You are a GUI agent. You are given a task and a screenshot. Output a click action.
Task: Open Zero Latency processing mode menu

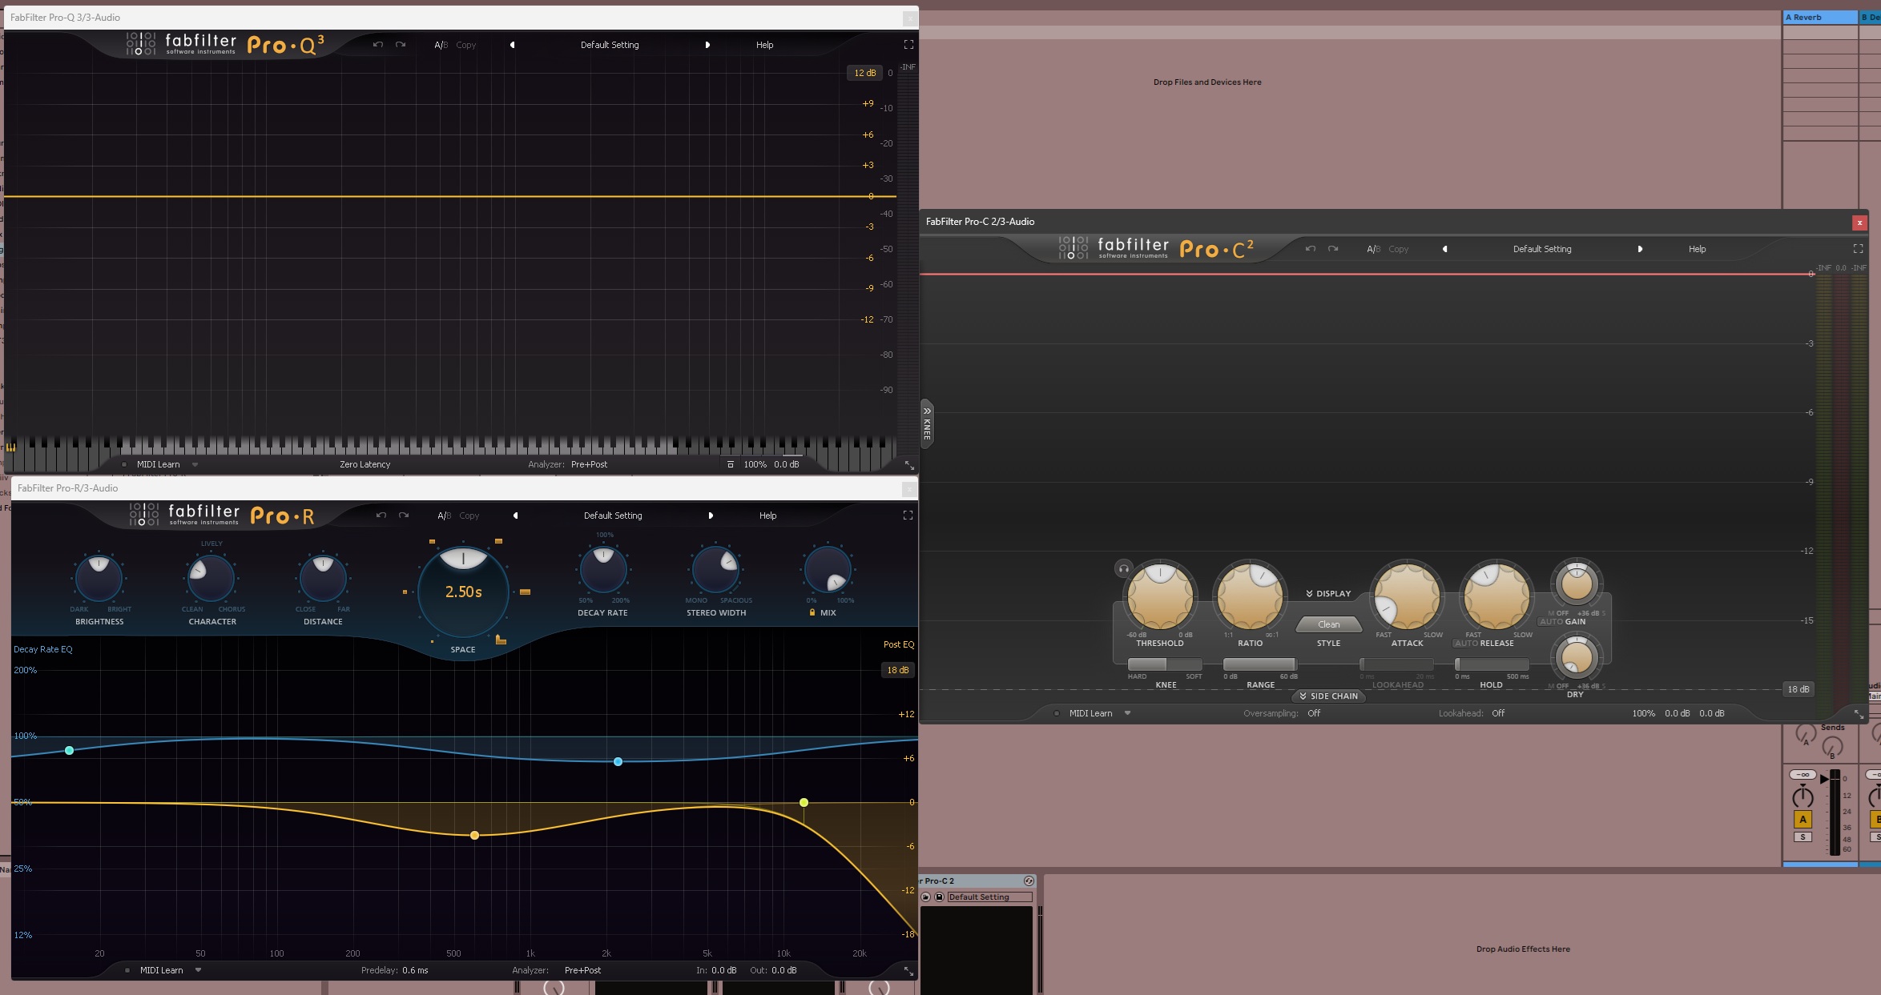(365, 464)
